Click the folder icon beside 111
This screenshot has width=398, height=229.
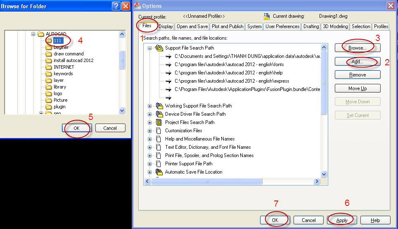(x=49, y=41)
